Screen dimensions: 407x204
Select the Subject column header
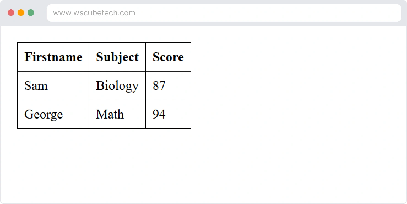click(x=117, y=57)
